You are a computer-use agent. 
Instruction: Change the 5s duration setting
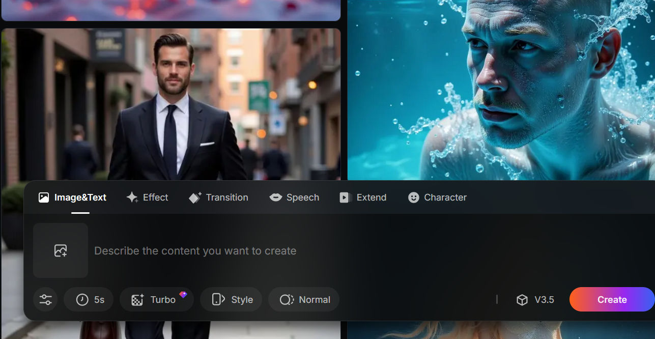(90, 299)
